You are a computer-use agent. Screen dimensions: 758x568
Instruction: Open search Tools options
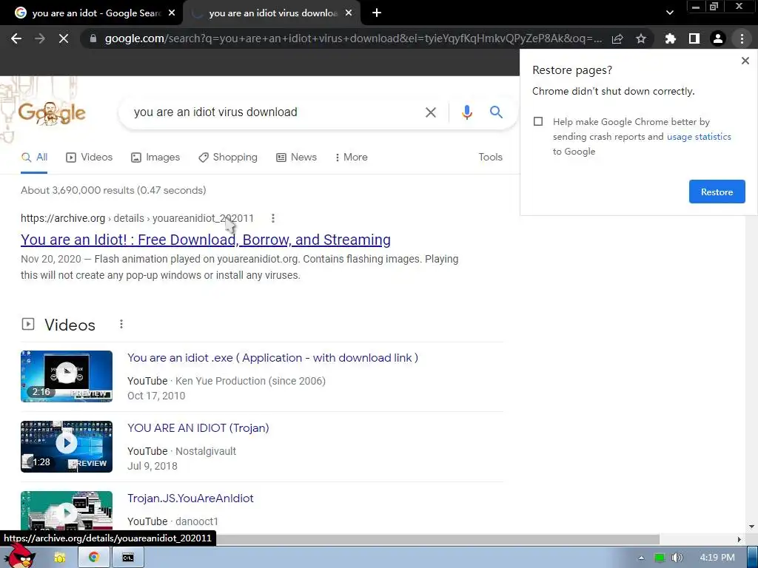[x=490, y=158]
